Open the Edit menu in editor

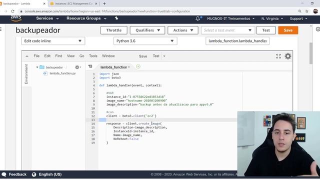tap(47, 56)
